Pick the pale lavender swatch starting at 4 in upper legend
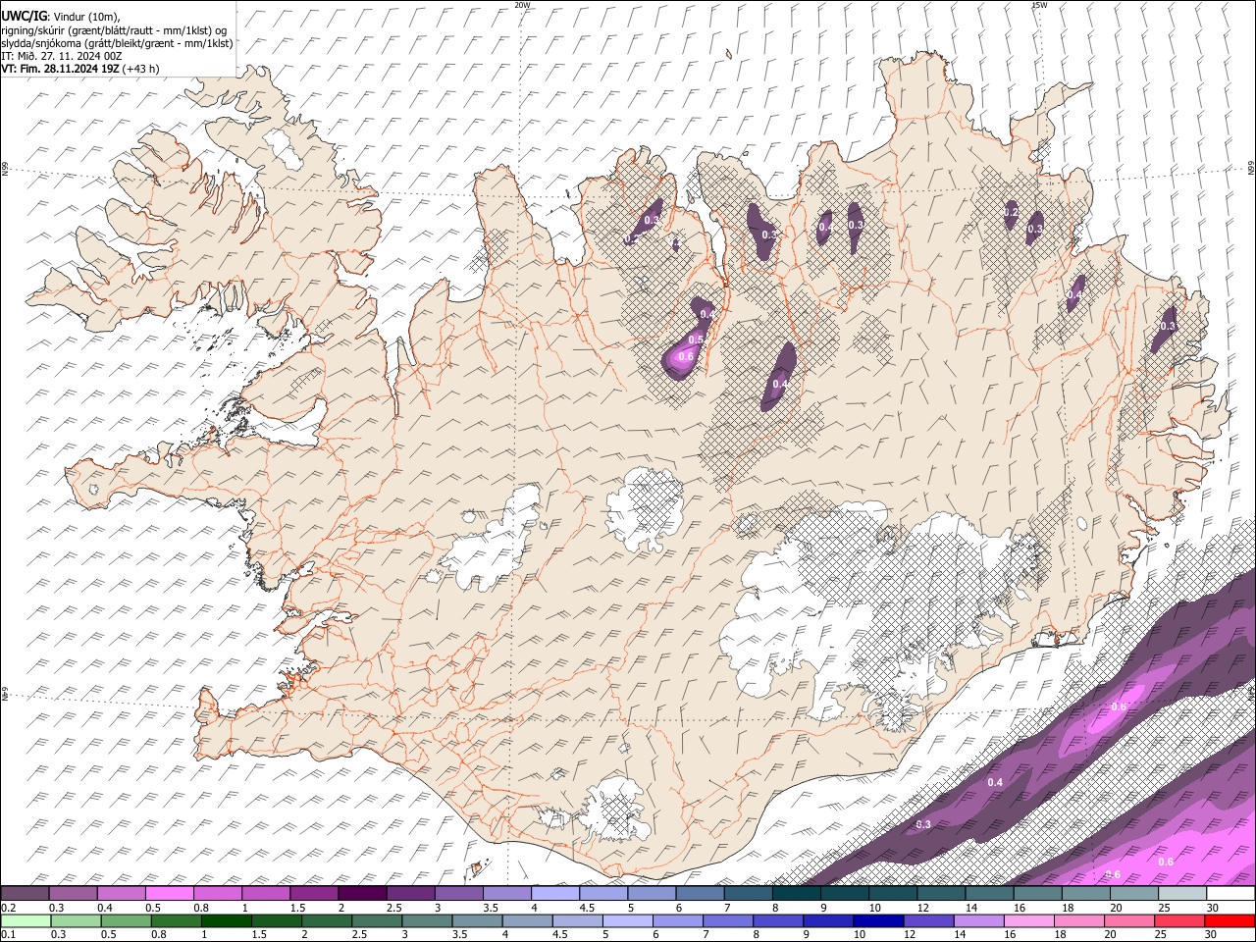Viewport: 1256px width, 942px height. click(554, 894)
